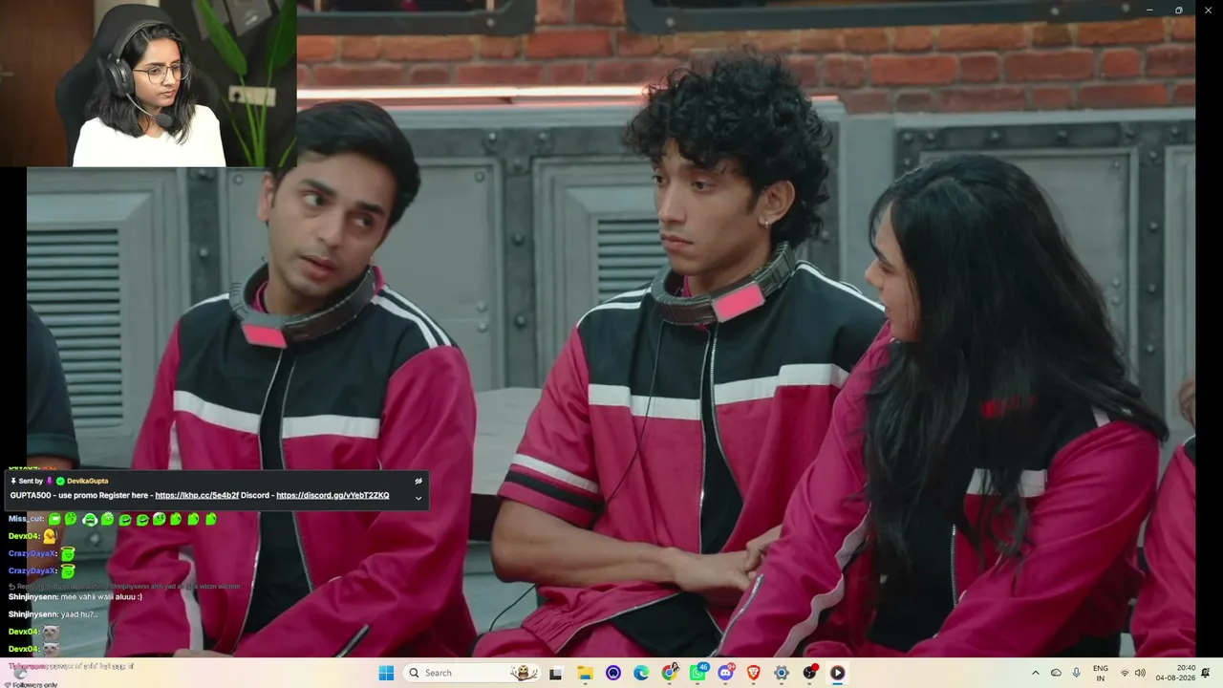Open the lkhp.cc promo link
1223x688 pixels.
pyautogui.click(x=197, y=496)
